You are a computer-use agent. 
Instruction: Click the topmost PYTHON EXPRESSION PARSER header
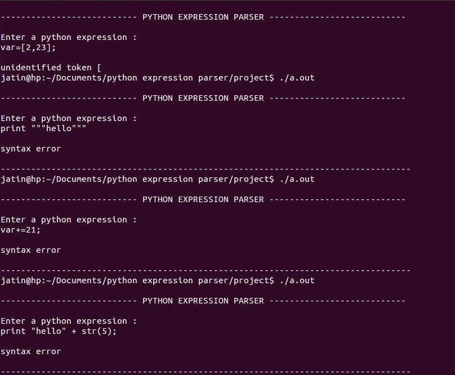pos(203,17)
